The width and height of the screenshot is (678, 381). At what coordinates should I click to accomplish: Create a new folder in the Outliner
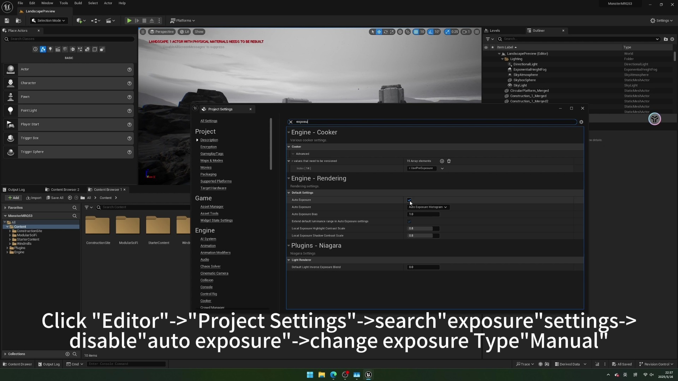(666, 39)
